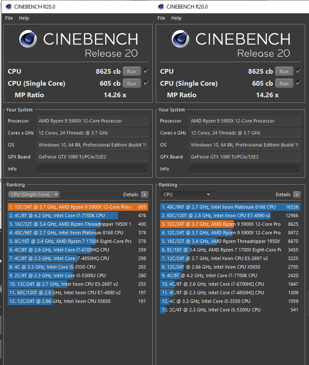Select Xeon E5-2697 v2 row scoring 3225
Viewport: 309px width, 365px height.
[x=230, y=258]
